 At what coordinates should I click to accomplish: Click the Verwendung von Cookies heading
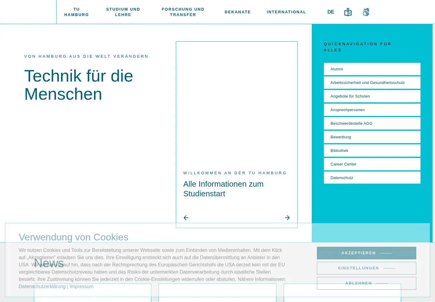click(73, 237)
